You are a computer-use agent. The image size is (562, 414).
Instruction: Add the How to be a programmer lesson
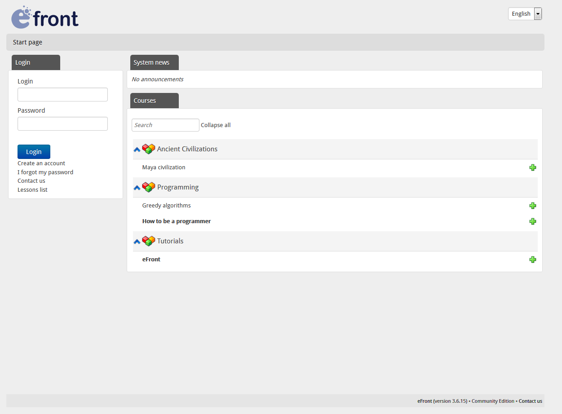pos(533,221)
